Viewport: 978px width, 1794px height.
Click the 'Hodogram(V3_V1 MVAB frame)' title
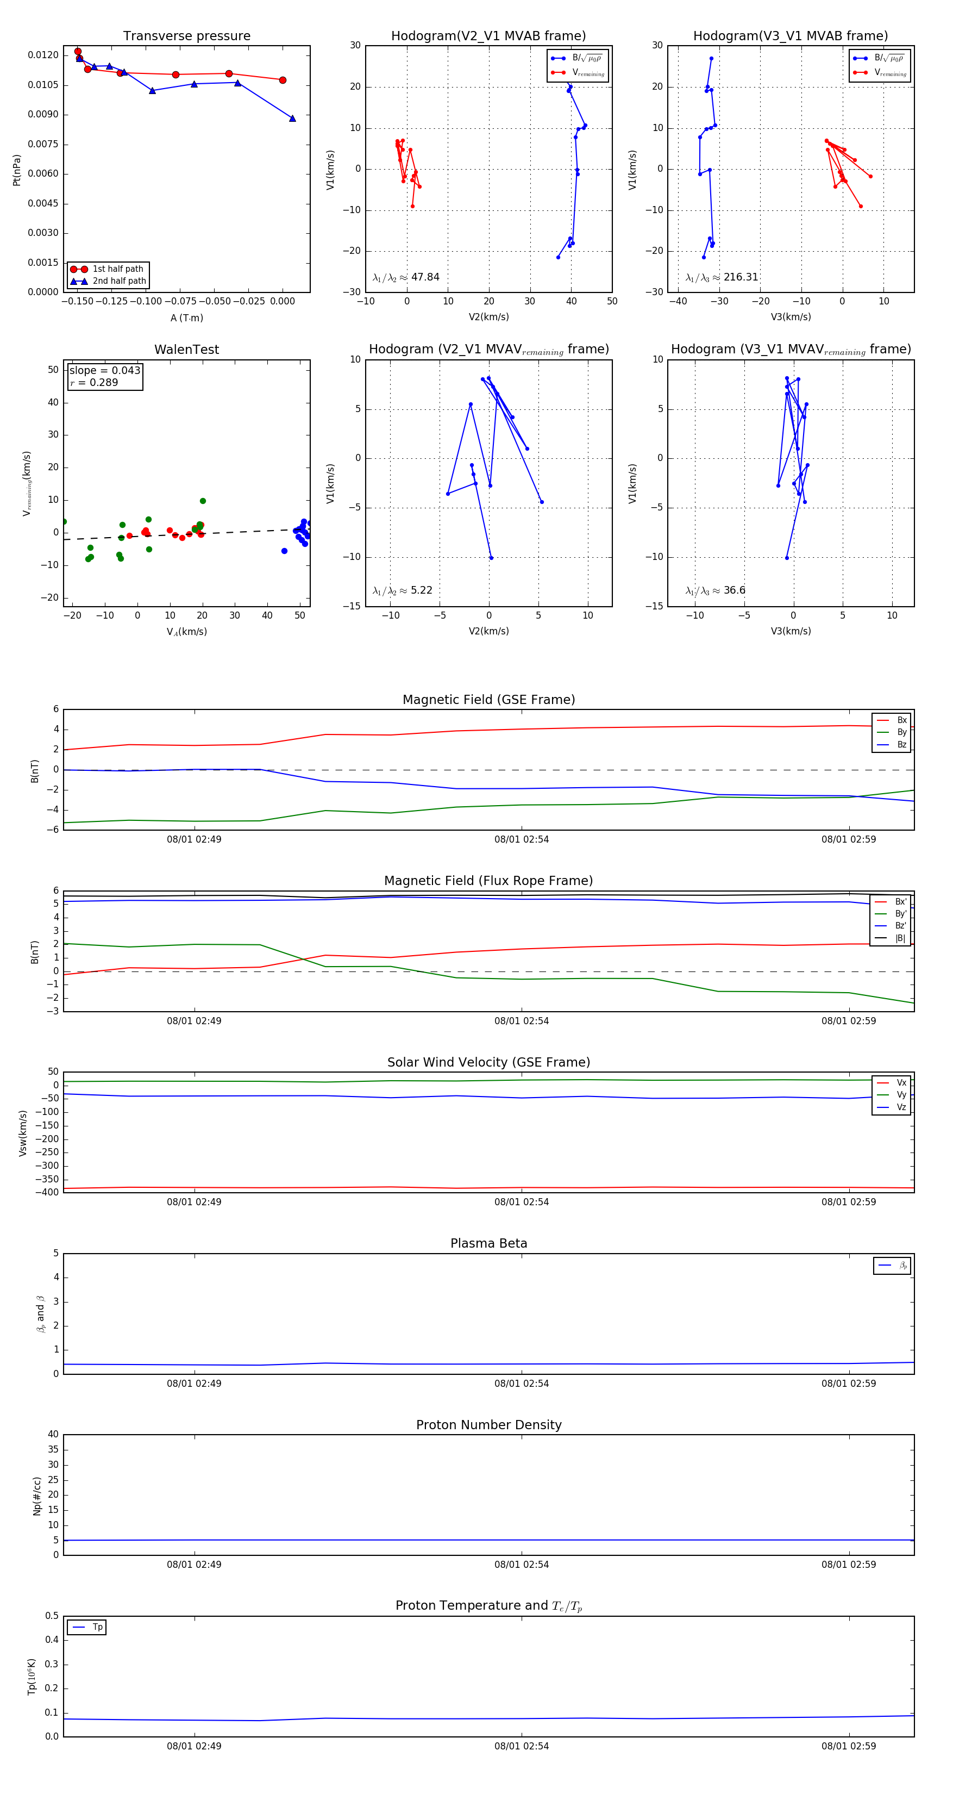point(791,36)
